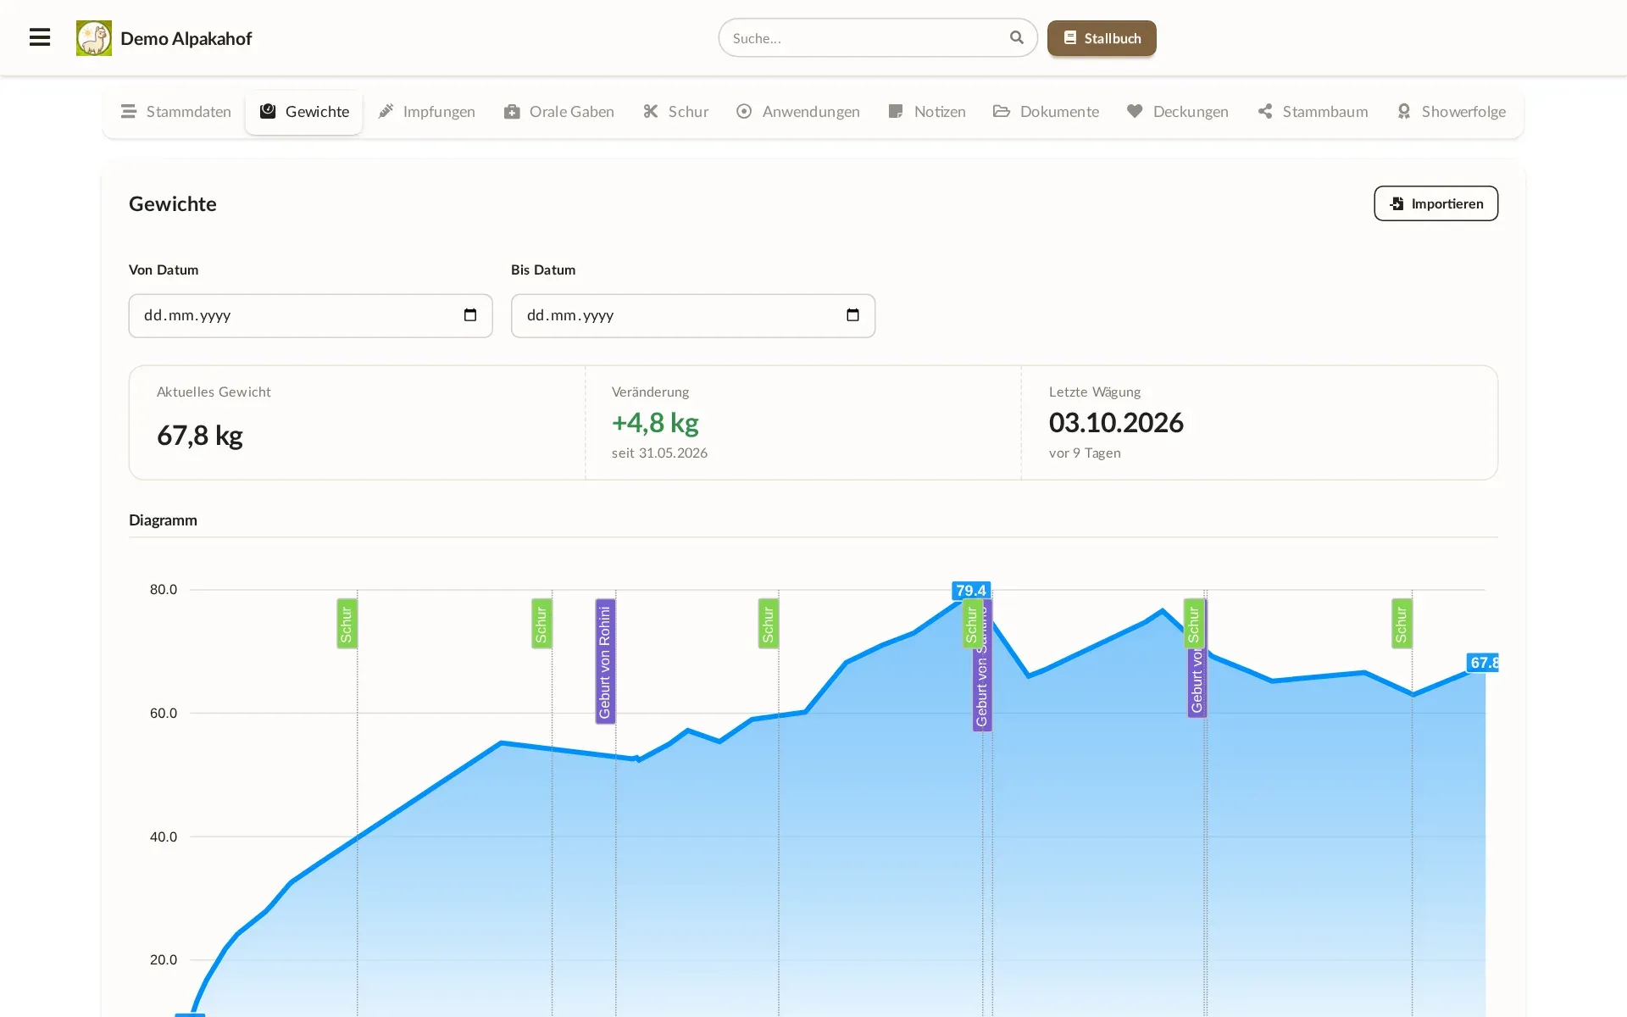The height and width of the screenshot is (1017, 1627).
Task: Focus the Suche search field
Action: [864, 38]
